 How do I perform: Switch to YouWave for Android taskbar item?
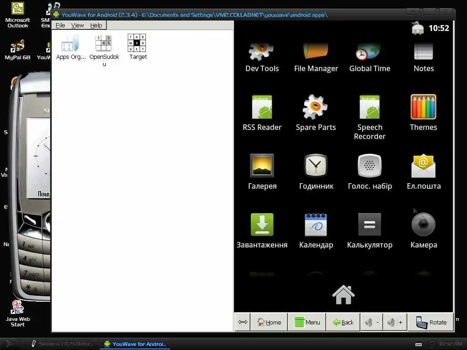pyautogui.click(x=135, y=344)
